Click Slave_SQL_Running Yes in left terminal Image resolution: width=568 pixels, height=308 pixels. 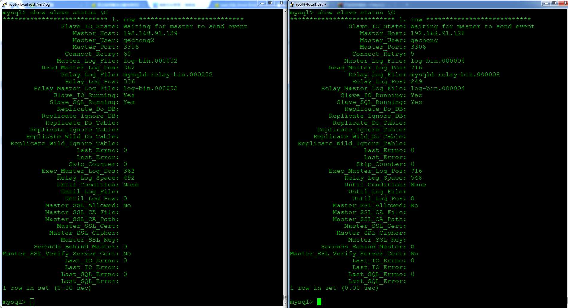(129, 102)
